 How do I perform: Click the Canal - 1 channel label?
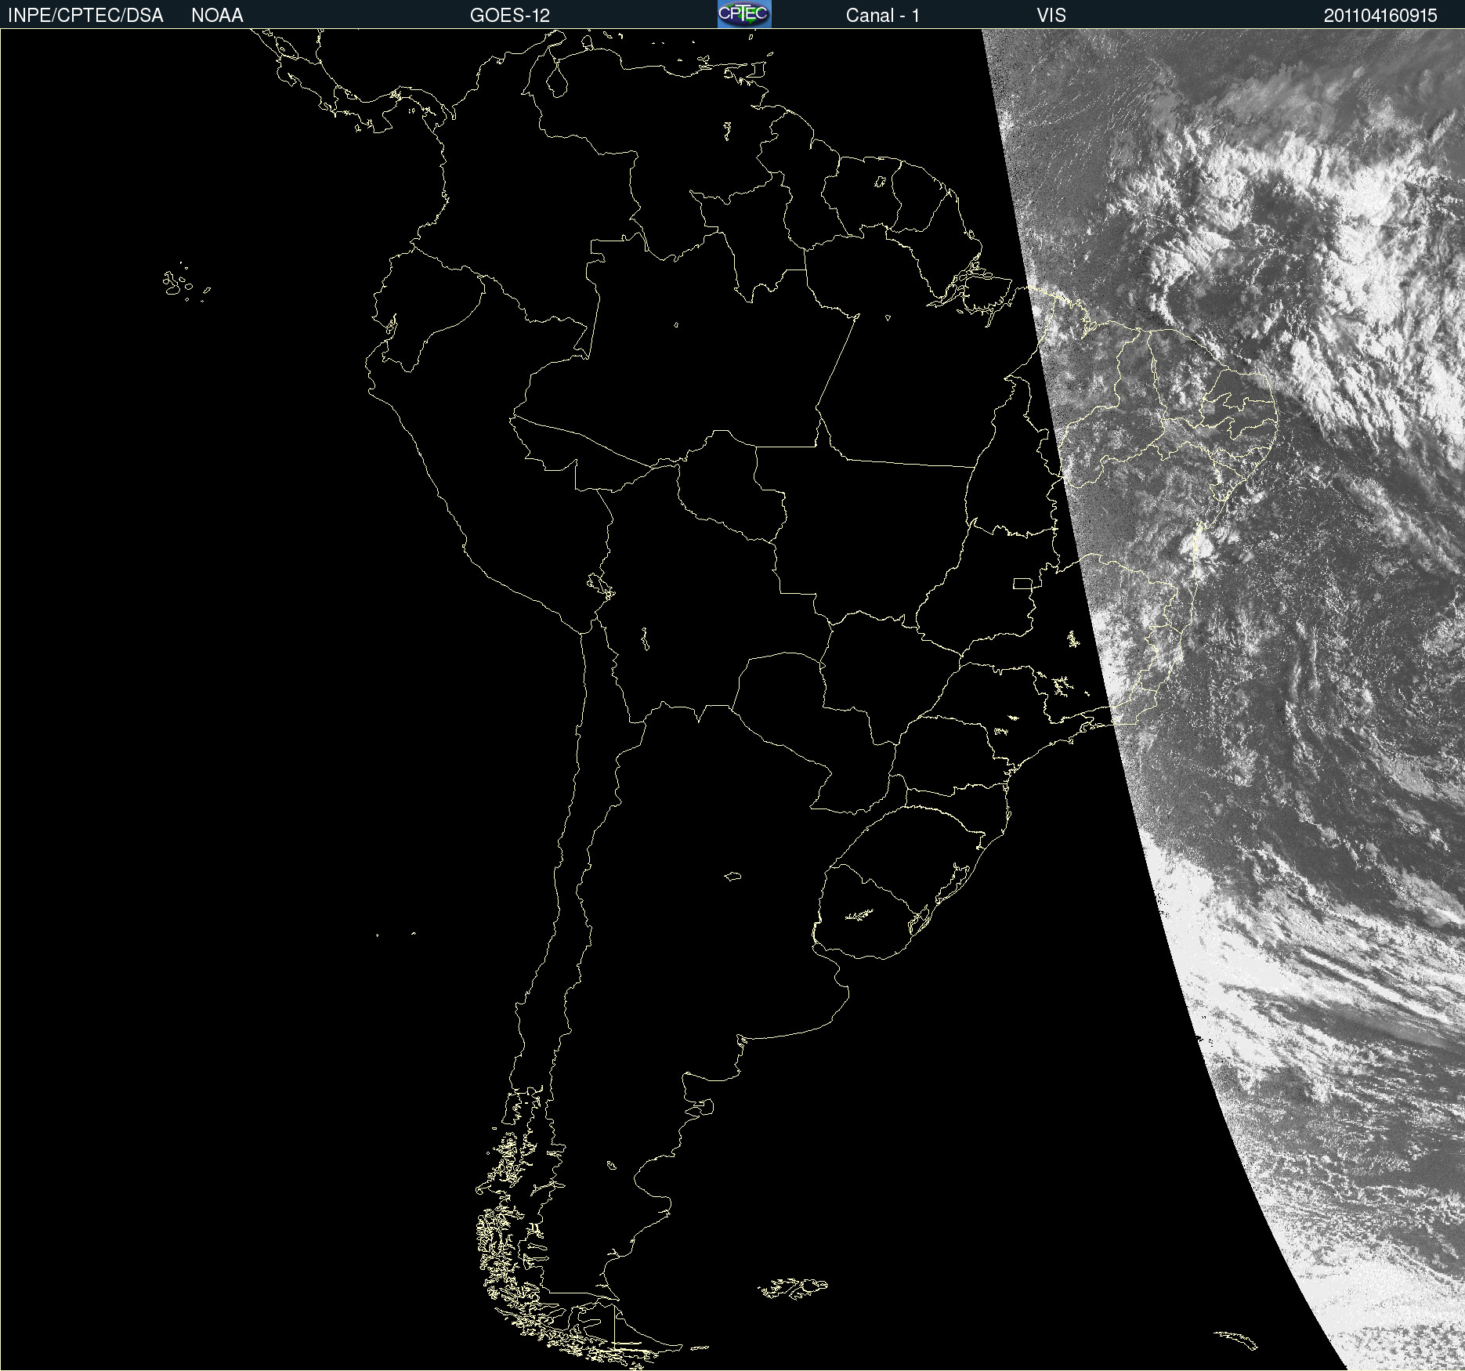882,16
